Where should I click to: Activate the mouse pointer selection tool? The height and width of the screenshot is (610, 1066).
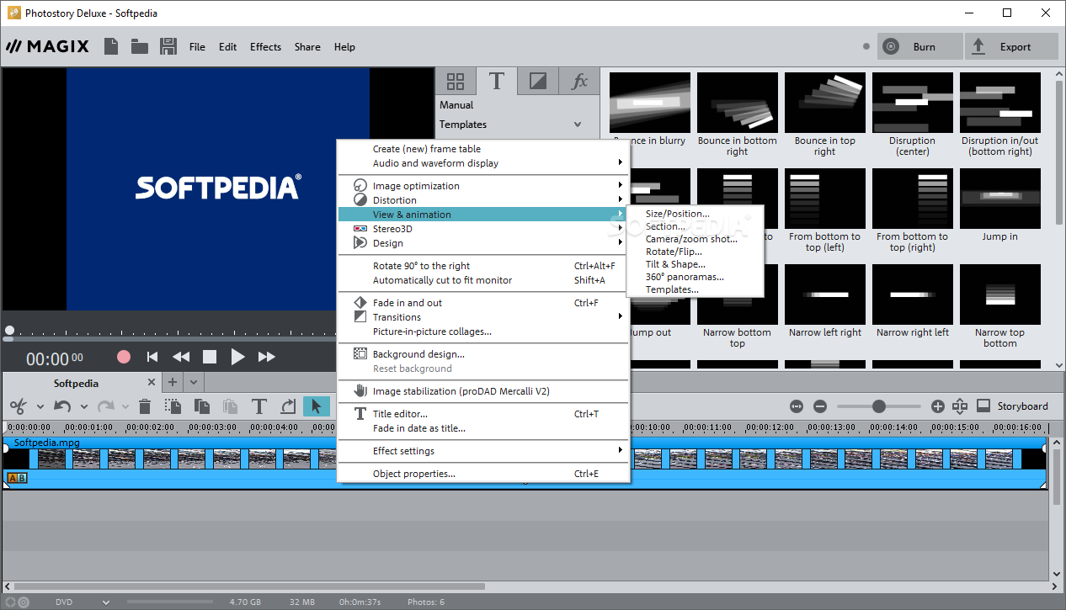(x=317, y=406)
